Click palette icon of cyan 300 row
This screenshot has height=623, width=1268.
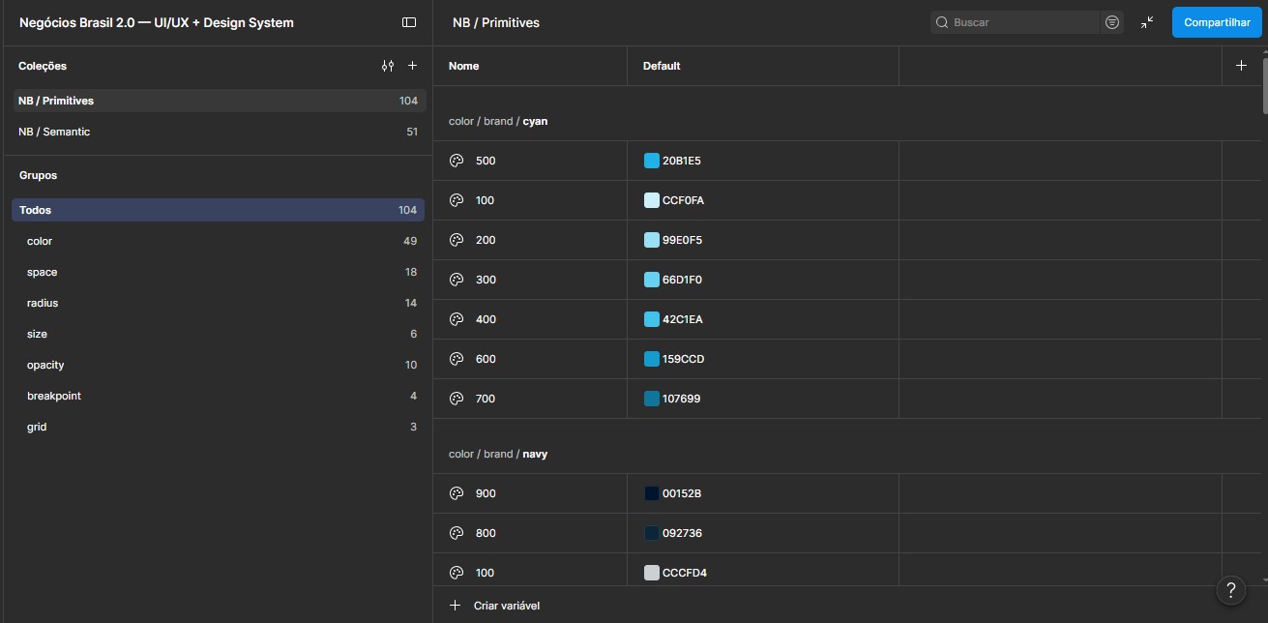pos(457,280)
